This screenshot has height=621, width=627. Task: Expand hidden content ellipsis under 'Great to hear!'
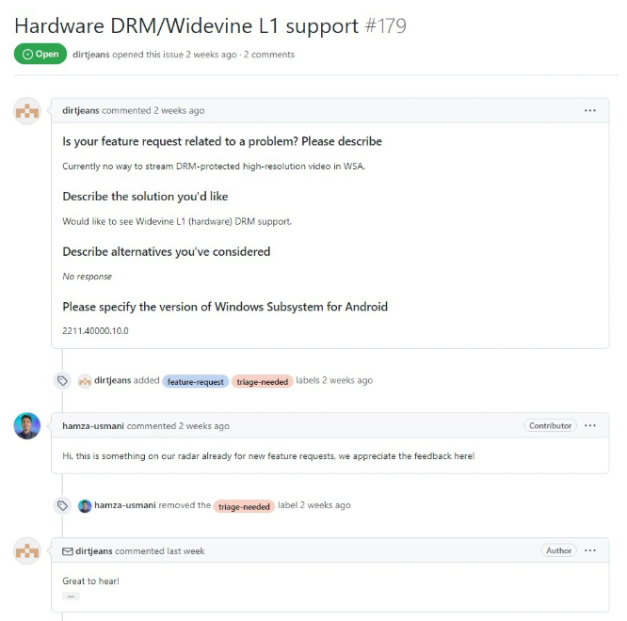(x=71, y=597)
